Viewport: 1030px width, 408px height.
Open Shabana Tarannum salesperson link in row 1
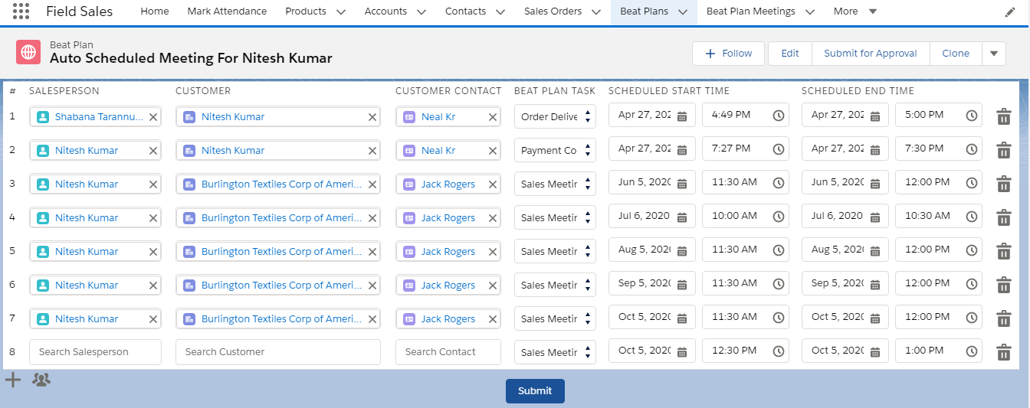point(99,117)
